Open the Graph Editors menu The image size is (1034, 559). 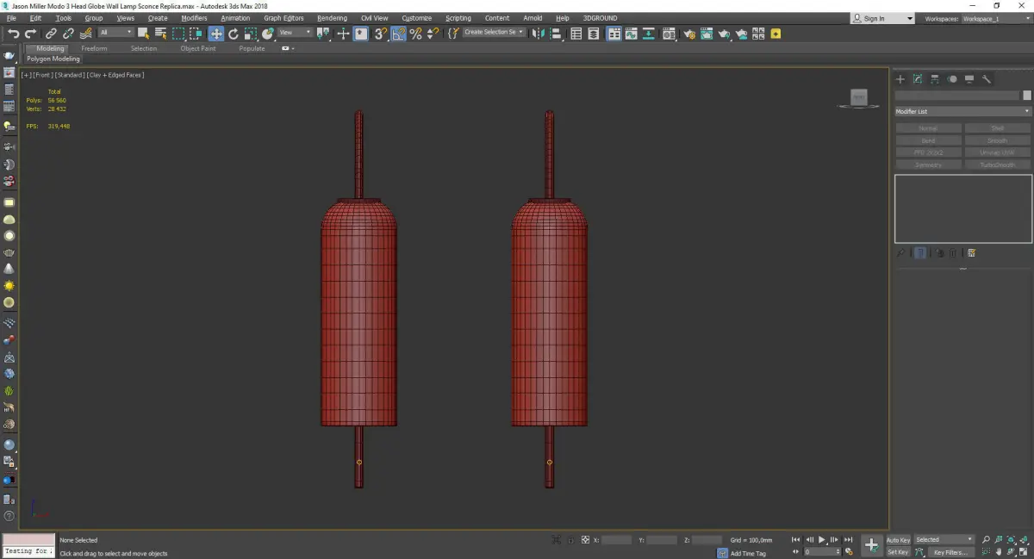(283, 18)
